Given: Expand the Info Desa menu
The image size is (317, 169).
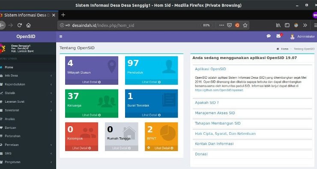Looking at the screenshot, I should point(28,75).
